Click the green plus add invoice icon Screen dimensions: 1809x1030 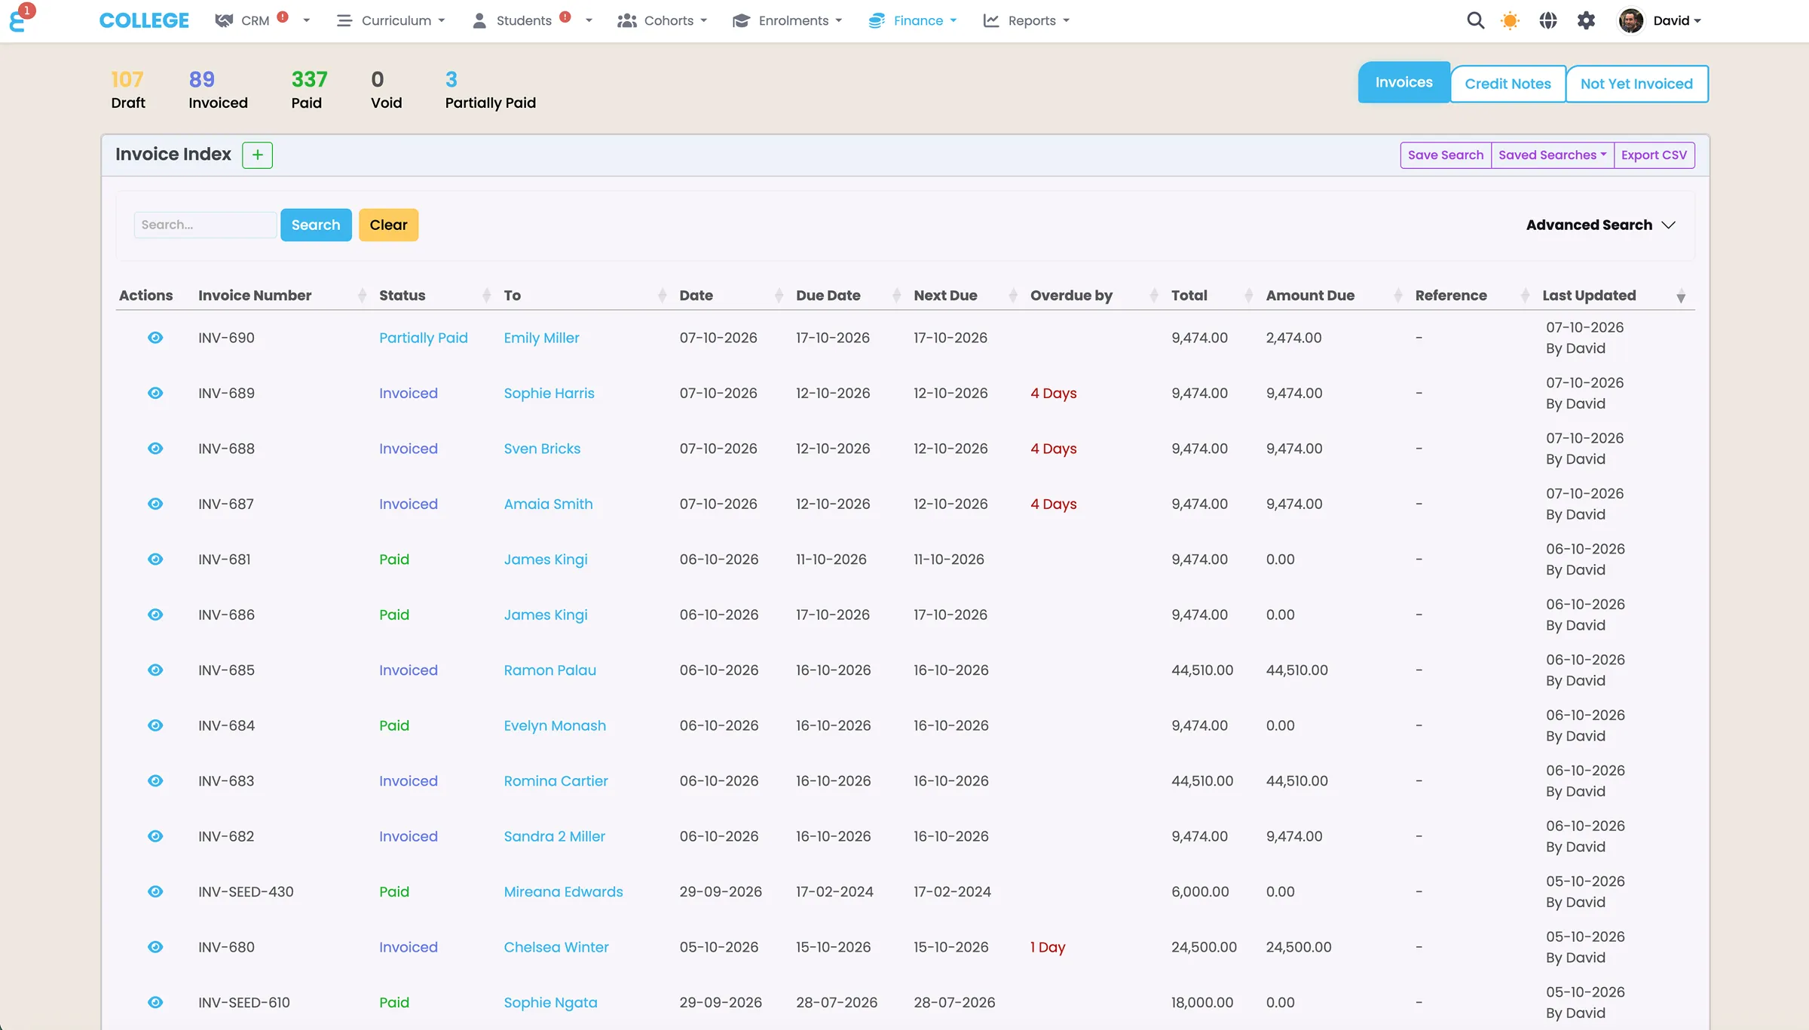[257, 155]
